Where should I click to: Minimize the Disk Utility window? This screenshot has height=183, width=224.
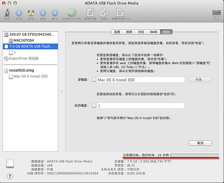9,3
